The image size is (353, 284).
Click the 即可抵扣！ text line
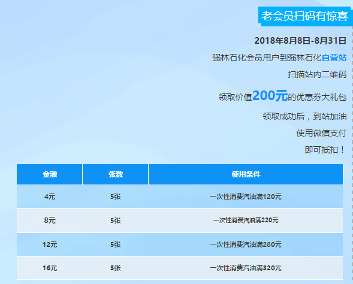pos(325,150)
